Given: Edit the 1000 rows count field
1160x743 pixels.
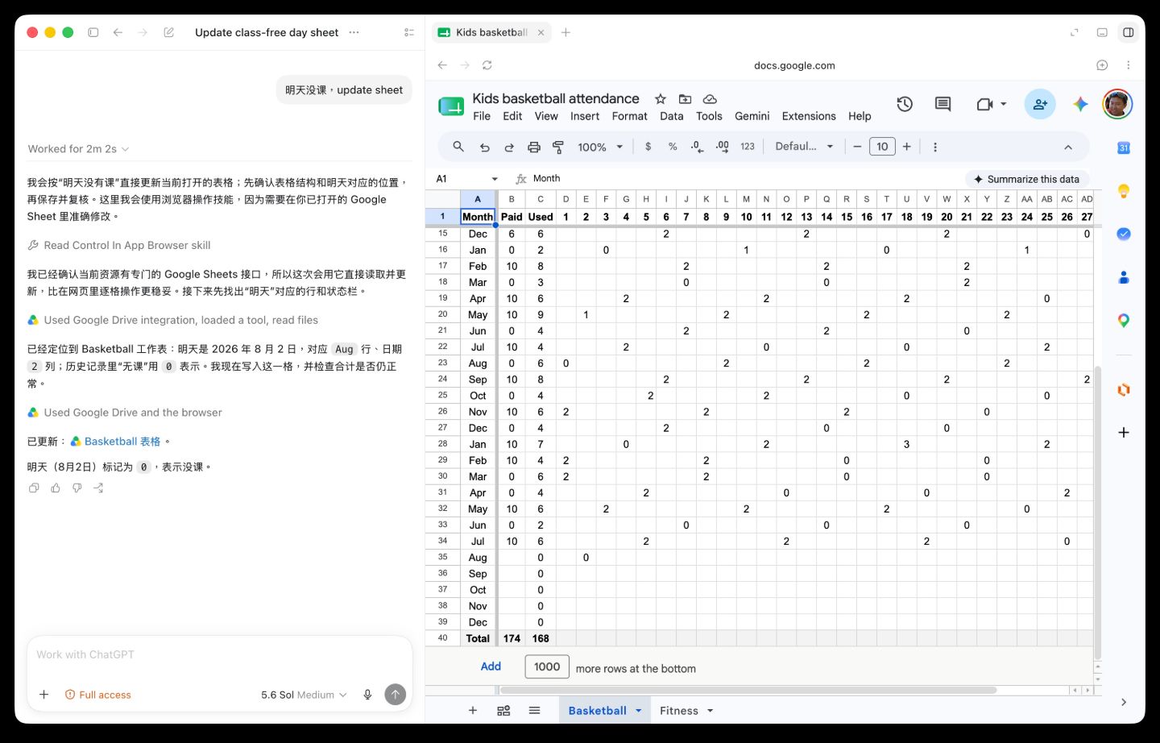Looking at the screenshot, I should (547, 666).
